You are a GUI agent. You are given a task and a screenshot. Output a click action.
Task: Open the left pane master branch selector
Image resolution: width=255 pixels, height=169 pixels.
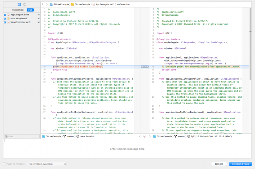click(x=69, y=136)
